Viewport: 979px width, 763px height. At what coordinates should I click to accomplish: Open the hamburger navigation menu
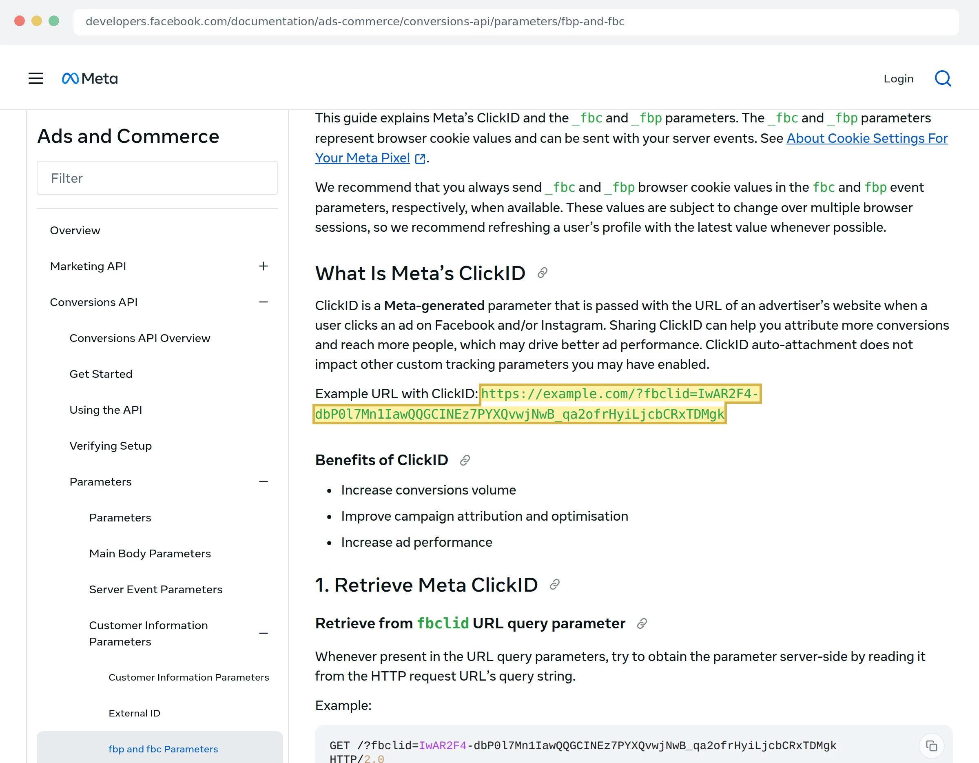[36, 78]
